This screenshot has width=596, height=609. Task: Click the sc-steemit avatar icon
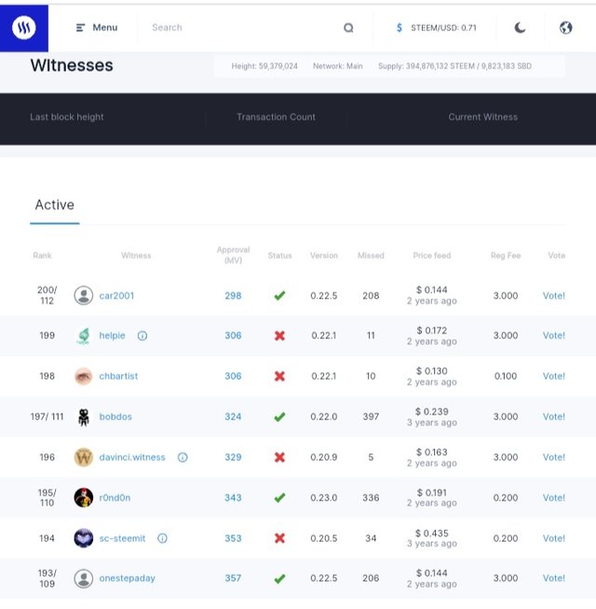point(84,538)
